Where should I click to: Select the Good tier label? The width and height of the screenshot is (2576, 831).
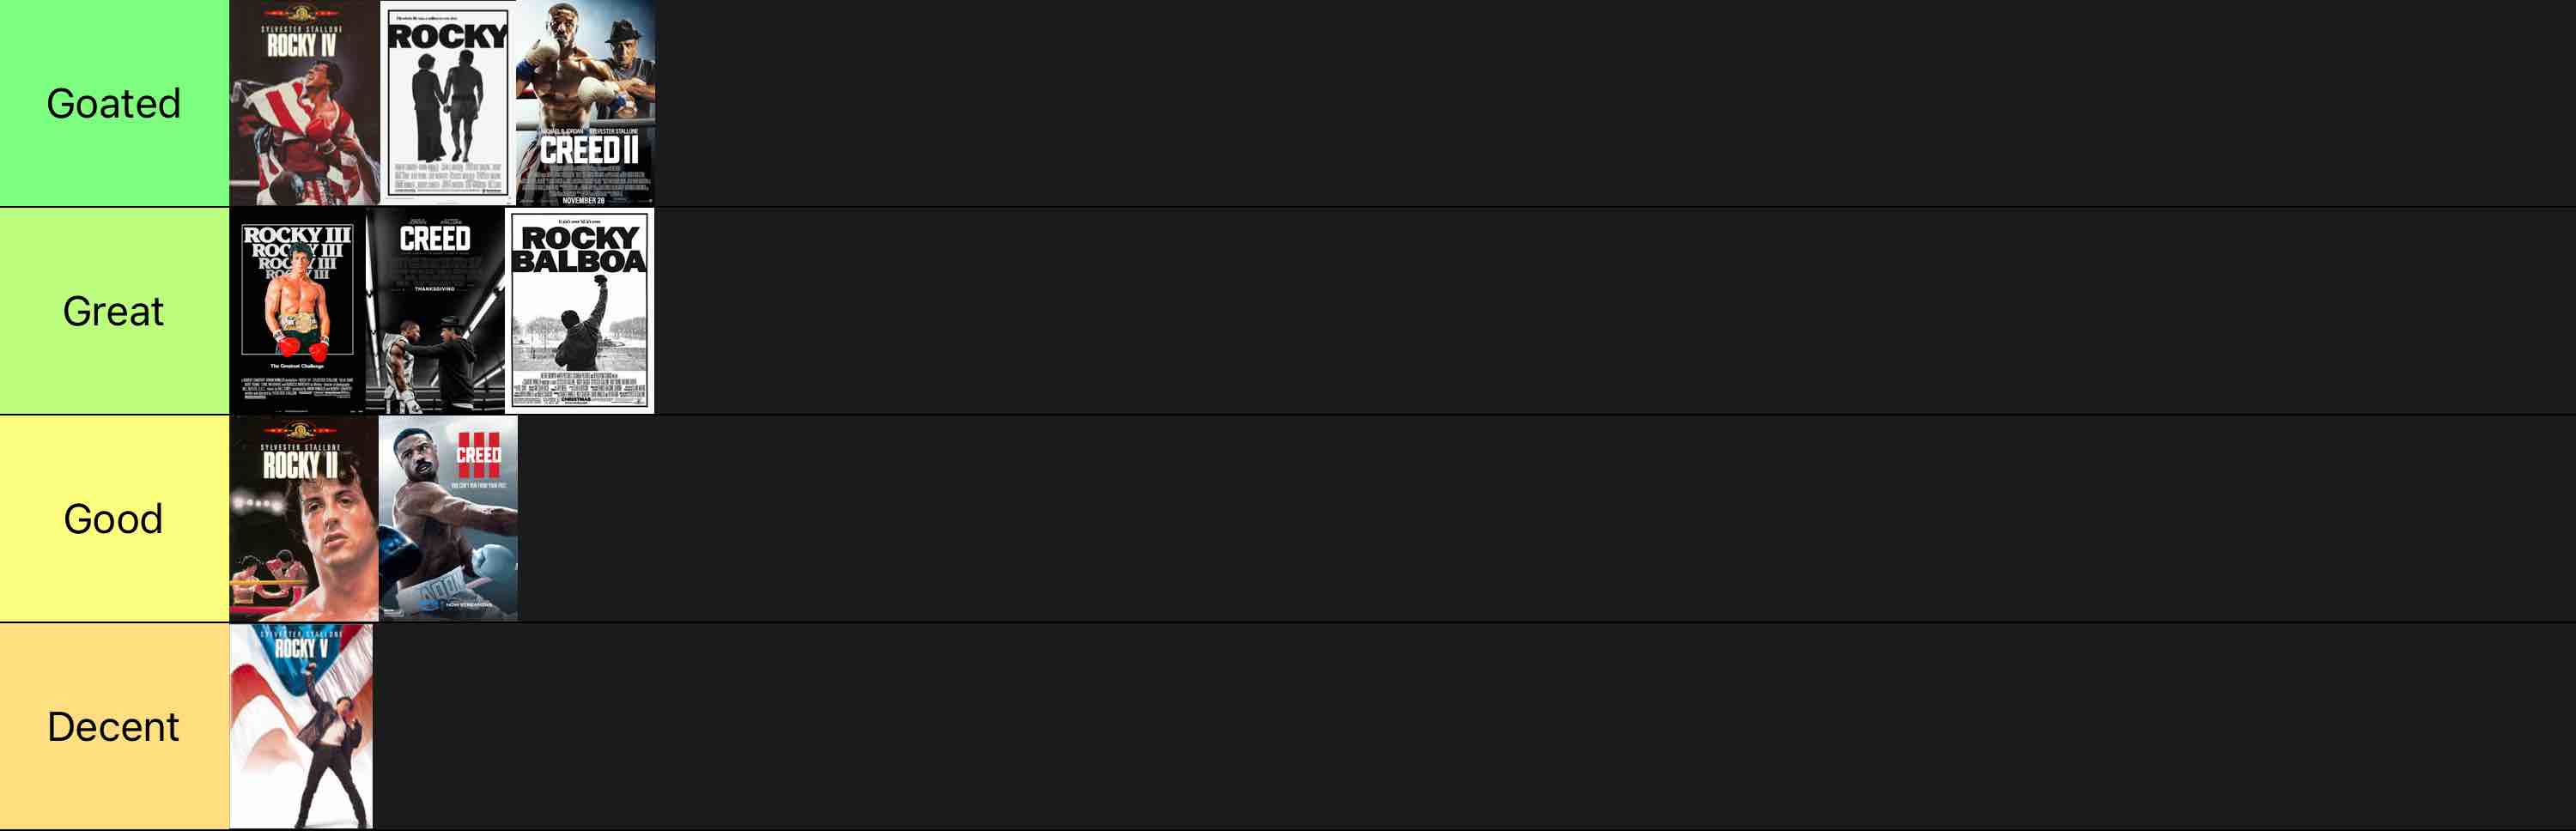click(x=114, y=519)
